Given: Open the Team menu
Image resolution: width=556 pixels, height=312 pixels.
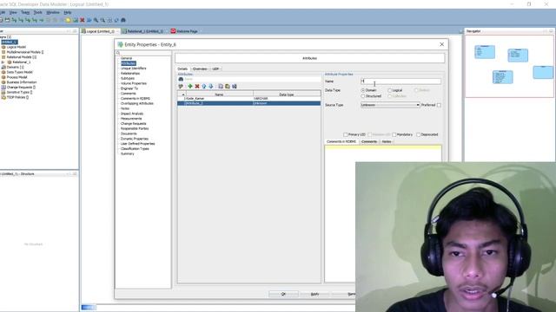Looking at the screenshot, I should click(x=25, y=12).
